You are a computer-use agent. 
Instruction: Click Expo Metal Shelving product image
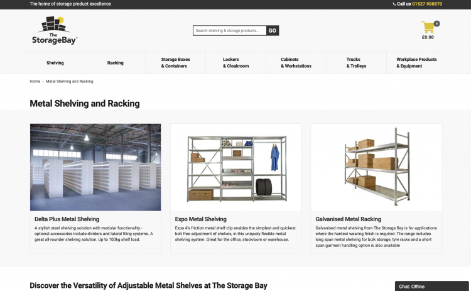point(235,167)
